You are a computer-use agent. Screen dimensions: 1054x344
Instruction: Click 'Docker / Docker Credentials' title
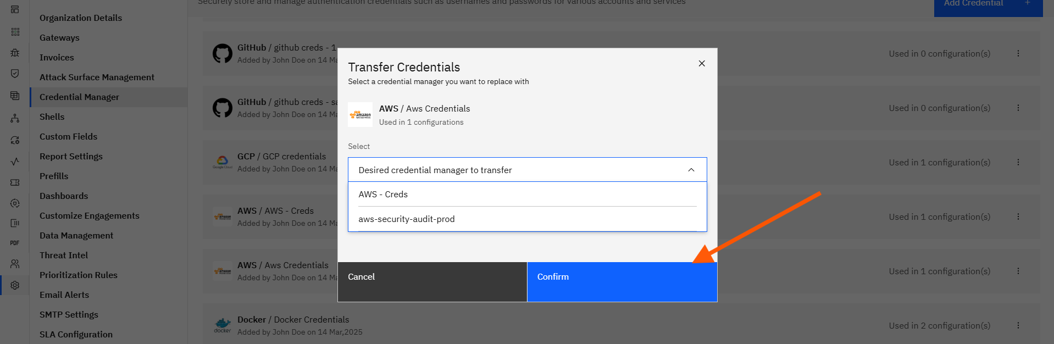click(x=293, y=320)
